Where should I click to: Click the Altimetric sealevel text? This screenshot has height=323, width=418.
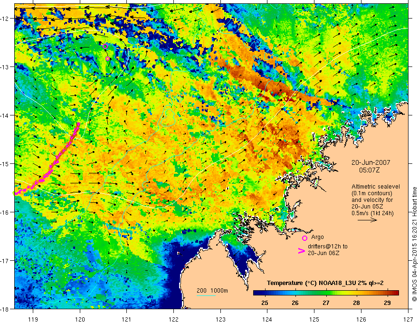click(x=375, y=187)
